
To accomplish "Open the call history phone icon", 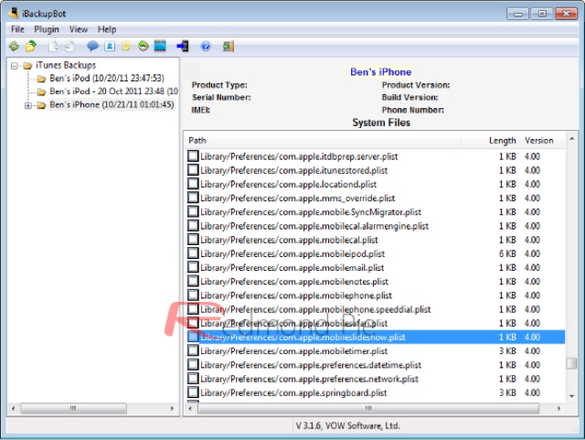I will 144,47.
